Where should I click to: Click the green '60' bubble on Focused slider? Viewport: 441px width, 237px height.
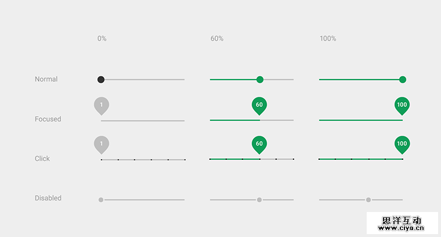pyautogui.click(x=259, y=105)
